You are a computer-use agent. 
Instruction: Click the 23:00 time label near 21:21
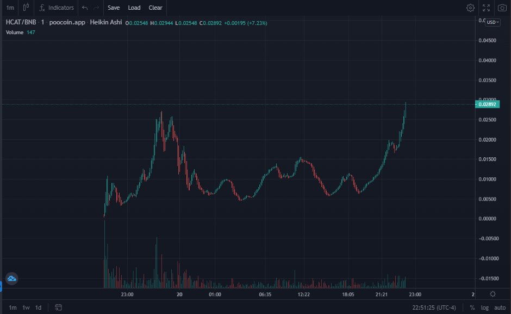pyautogui.click(x=415, y=294)
